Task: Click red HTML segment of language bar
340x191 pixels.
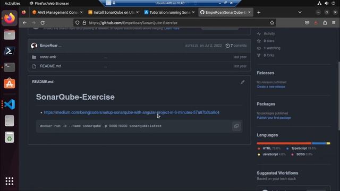Action: coord(284,143)
